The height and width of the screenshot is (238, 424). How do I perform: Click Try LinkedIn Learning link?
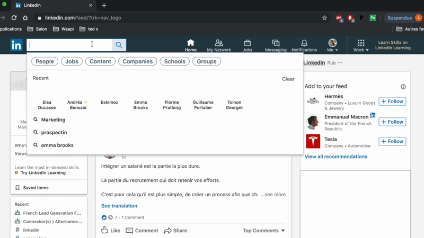tap(43, 173)
